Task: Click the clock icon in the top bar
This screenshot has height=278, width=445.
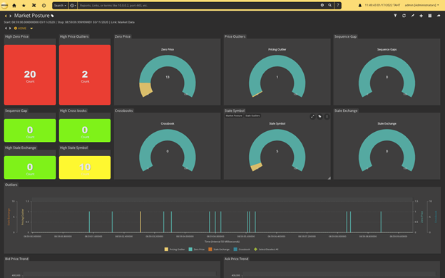Action: point(44,6)
